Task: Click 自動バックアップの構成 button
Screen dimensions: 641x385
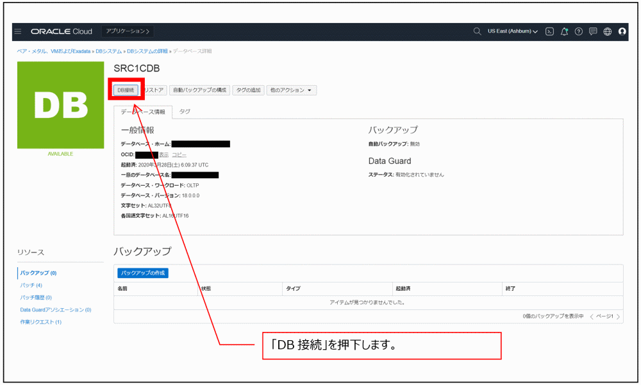Action: 199,90
